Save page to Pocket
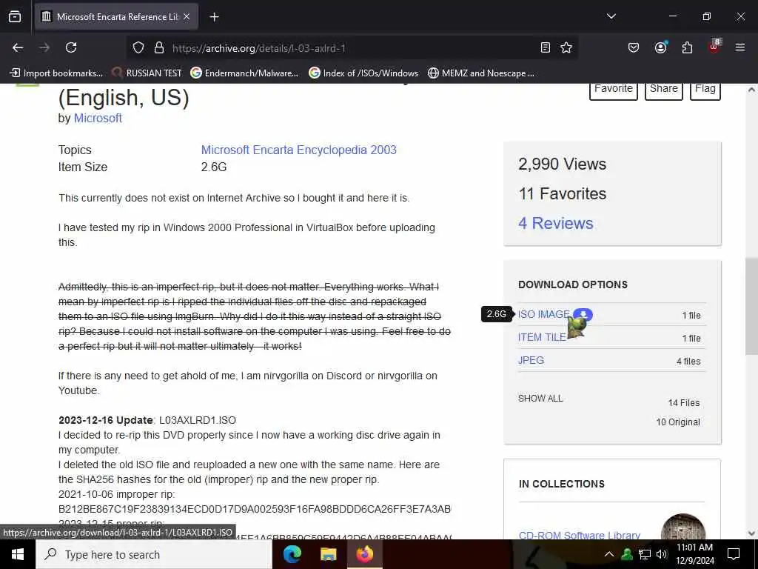Image resolution: width=758 pixels, height=569 pixels. [x=634, y=47]
